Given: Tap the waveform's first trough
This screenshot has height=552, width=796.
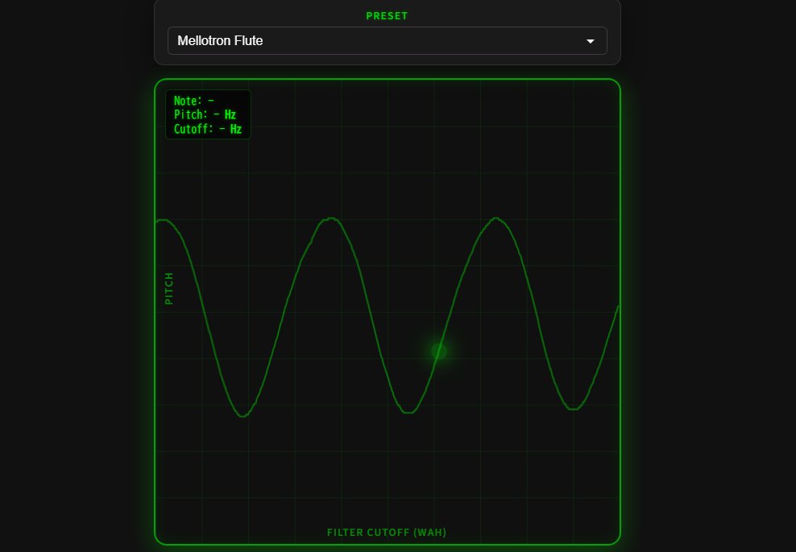Looking at the screenshot, I should coord(243,416).
